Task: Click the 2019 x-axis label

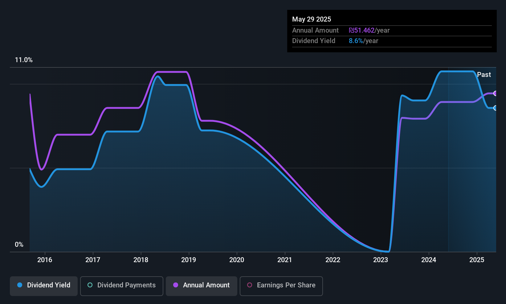Action: coord(189,260)
